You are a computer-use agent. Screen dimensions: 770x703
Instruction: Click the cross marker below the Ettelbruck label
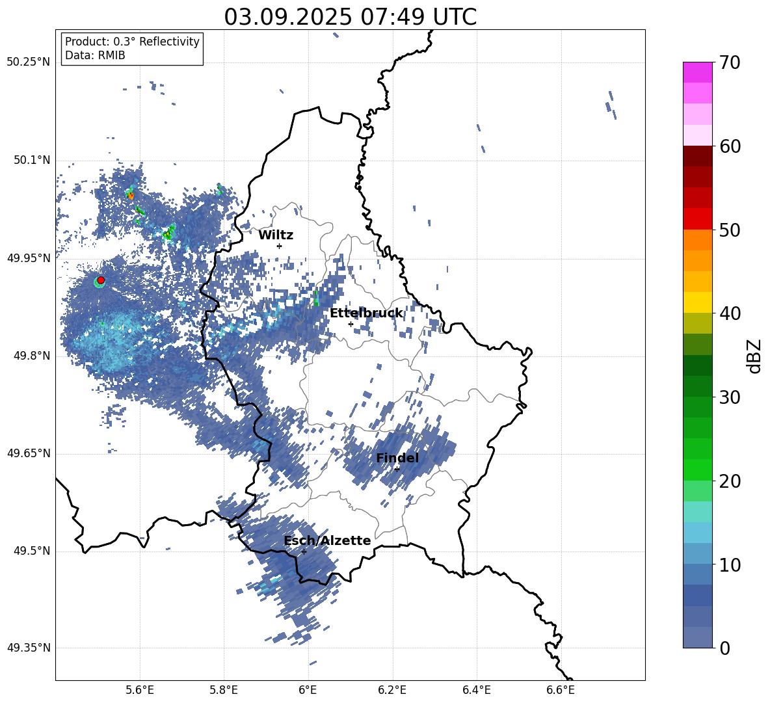tap(351, 324)
